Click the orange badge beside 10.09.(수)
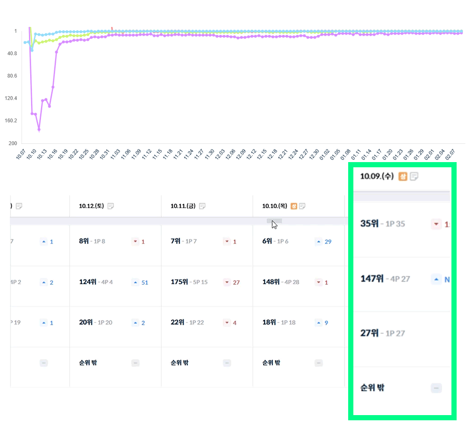The height and width of the screenshot is (439, 467). 403,177
